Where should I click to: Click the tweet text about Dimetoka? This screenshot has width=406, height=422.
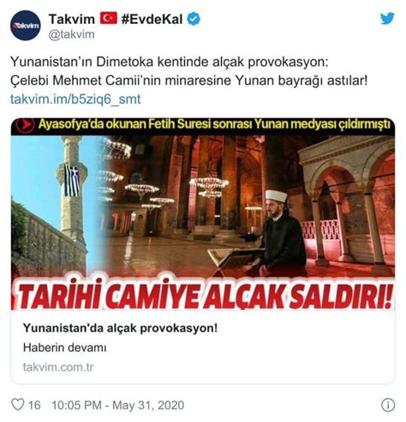[x=188, y=71]
